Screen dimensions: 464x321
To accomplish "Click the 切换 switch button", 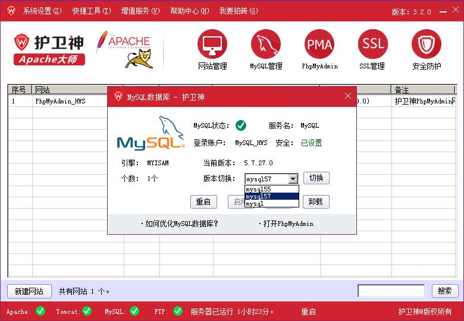I will coord(316,178).
